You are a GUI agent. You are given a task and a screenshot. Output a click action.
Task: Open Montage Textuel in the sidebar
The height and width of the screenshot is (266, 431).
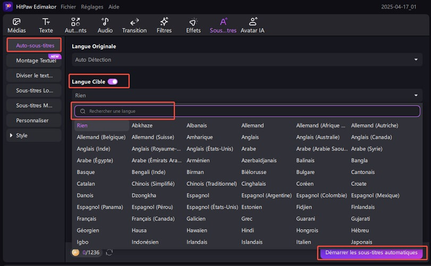coord(32,61)
